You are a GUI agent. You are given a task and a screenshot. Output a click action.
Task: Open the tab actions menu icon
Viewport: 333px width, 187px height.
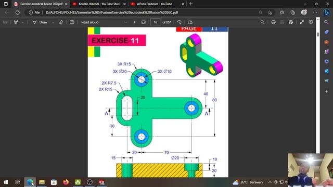(6, 4)
